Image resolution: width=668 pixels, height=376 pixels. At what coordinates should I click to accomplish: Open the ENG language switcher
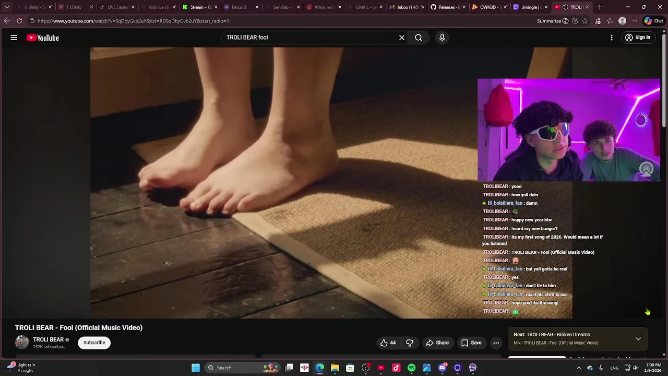pyautogui.click(x=614, y=368)
